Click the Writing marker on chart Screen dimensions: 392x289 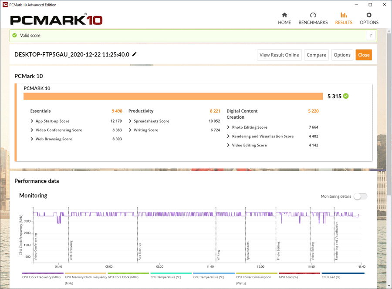click(x=219, y=255)
